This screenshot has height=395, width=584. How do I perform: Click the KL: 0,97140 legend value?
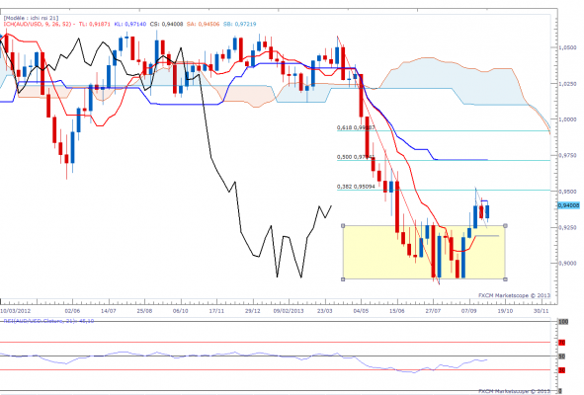(x=130, y=24)
